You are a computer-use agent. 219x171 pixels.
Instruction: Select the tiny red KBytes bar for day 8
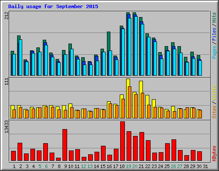(x=58, y=159)
